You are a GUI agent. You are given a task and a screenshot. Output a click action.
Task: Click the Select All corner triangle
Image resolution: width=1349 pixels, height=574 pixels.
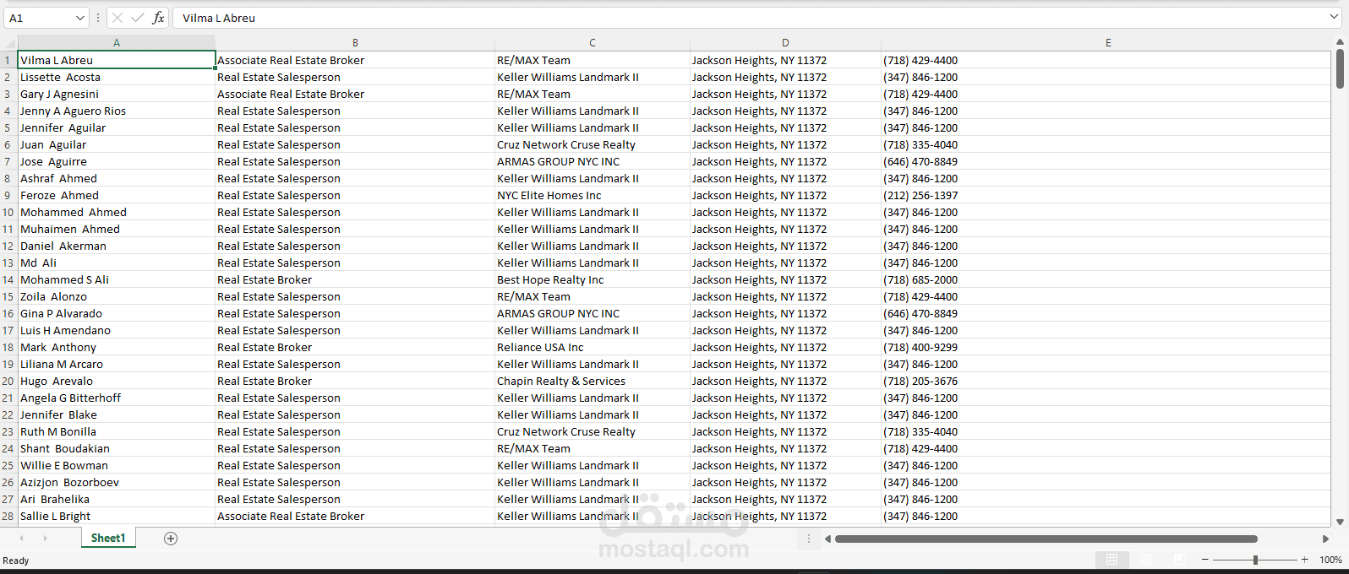9,43
